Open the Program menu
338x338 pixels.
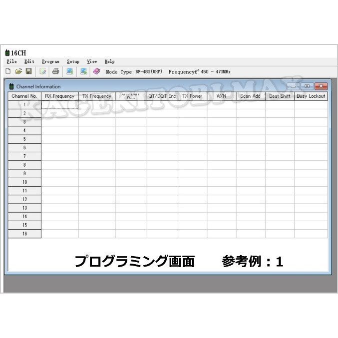click(50, 61)
